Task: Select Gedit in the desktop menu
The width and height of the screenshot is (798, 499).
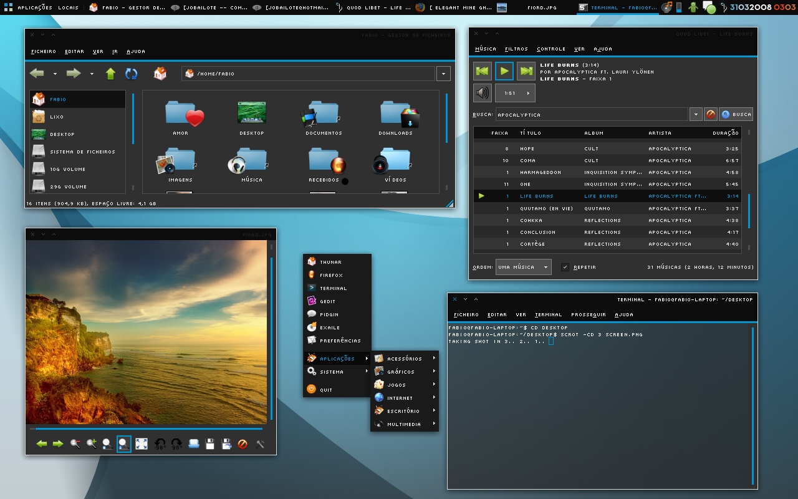Action: coord(337,301)
